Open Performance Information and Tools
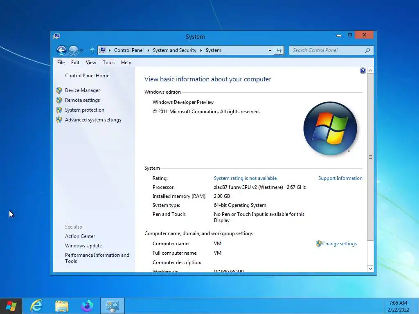This screenshot has width=419, height=314. [97, 258]
